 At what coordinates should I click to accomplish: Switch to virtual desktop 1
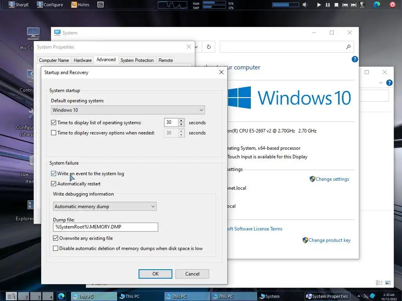click(11, 296)
